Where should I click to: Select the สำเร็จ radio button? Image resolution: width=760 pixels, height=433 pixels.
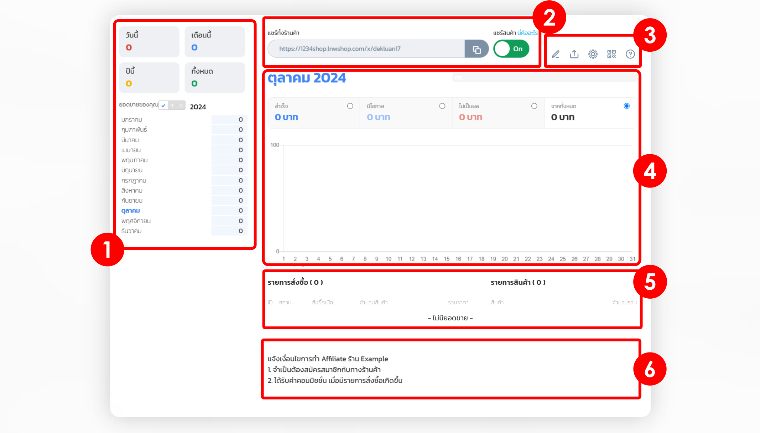[350, 106]
